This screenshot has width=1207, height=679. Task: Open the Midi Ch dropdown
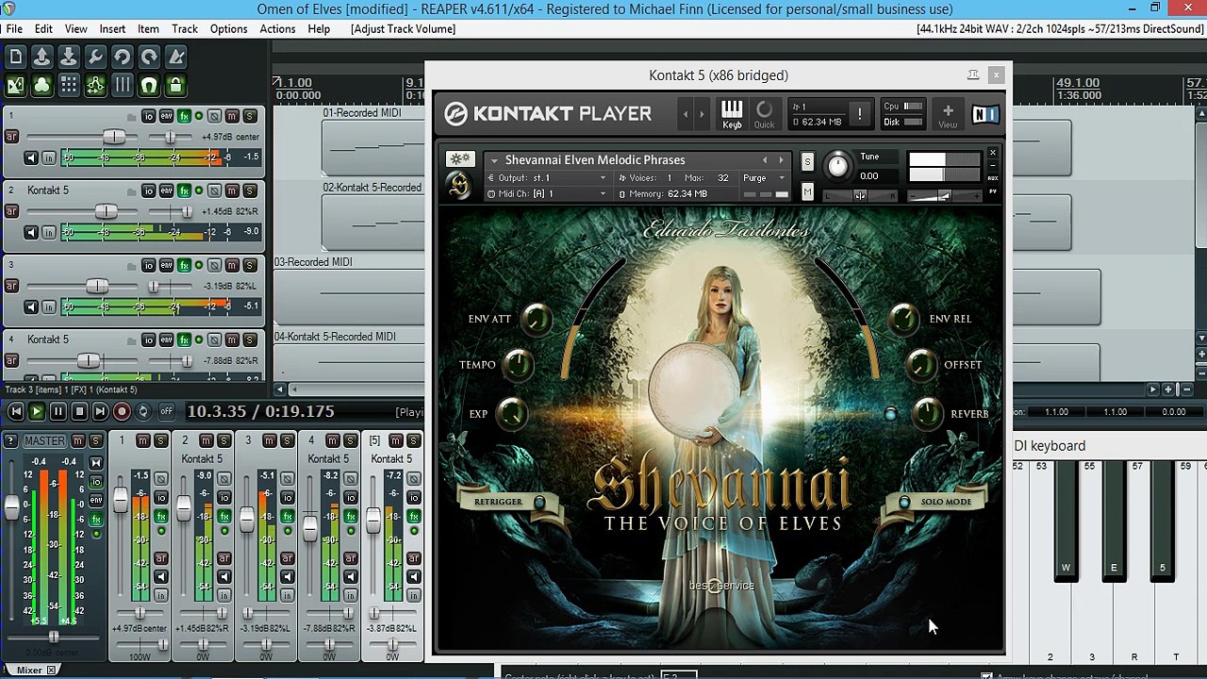pos(547,193)
